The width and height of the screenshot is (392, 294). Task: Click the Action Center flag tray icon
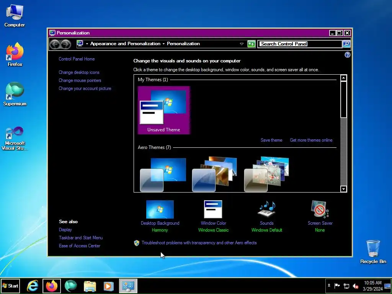[337, 286]
